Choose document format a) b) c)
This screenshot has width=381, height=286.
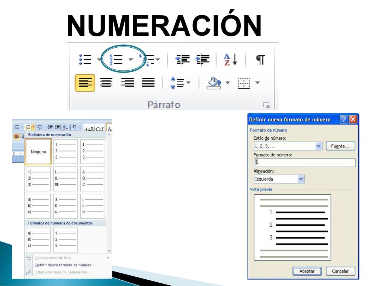click(38, 239)
